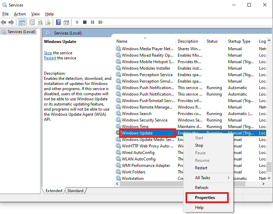Select Services (Local) in the left tree
273x214 pixels.
21,32
